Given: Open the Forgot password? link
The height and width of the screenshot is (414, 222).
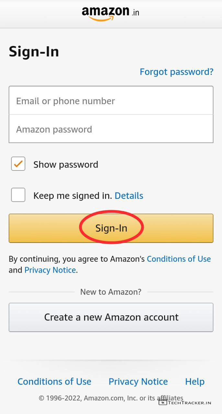Looking at the screenshot, I should point(176,71).
